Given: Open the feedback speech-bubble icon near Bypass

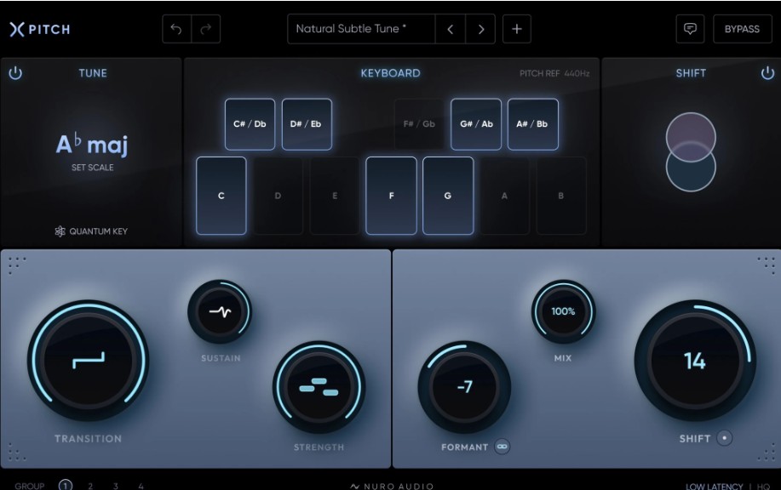Looking at the screenshot, I should pyautogui.click(x=690, y=28).
